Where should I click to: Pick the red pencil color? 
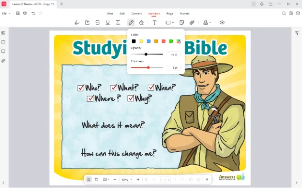pyautogui.click(x=163, y=41)
